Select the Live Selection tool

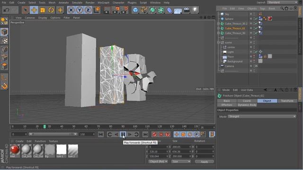coord(25,10)
